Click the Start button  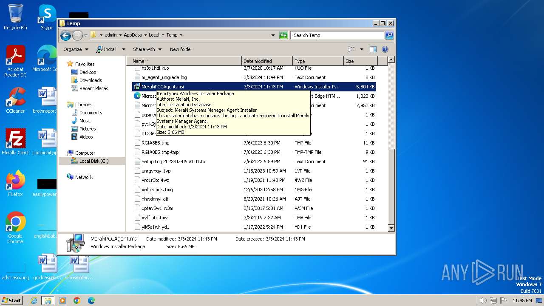click(x=12, y=300)
